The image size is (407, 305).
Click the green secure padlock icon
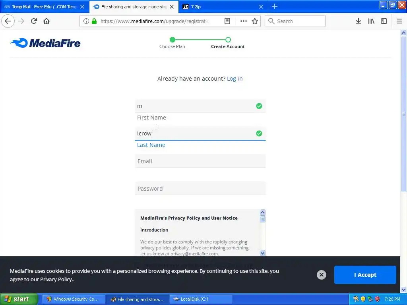(x=94, y=21)
